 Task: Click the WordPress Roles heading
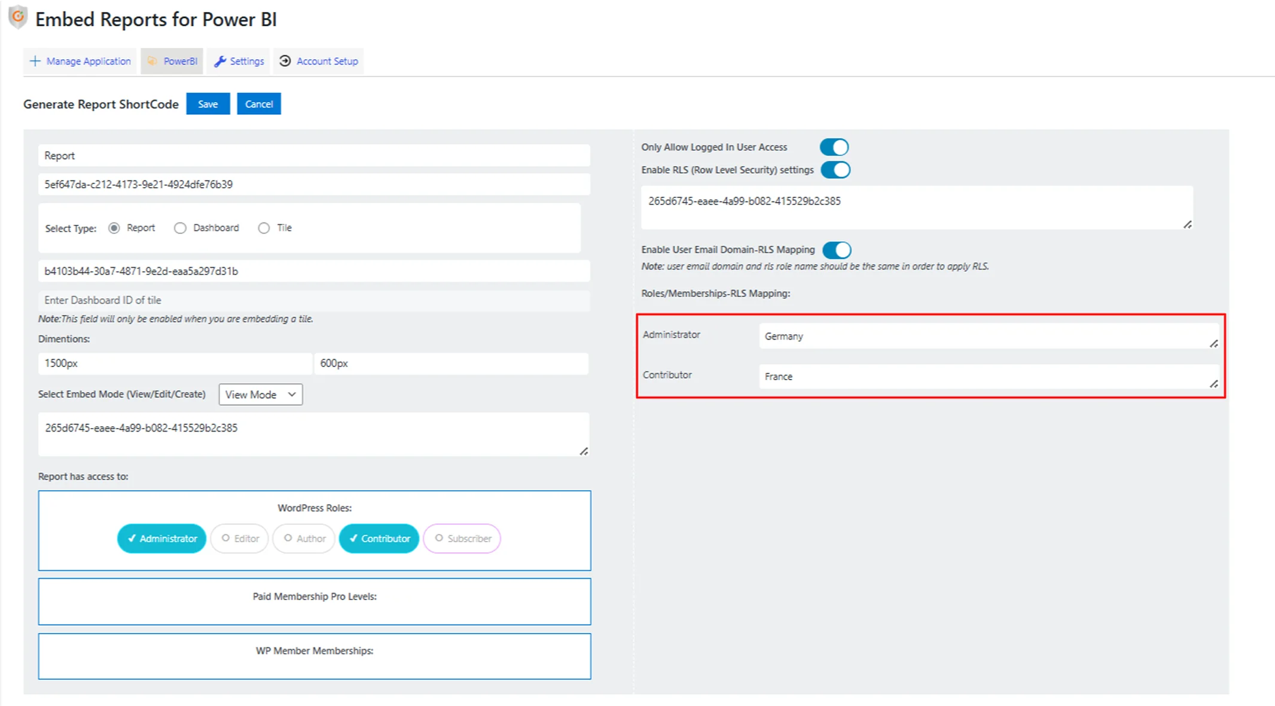315,508
